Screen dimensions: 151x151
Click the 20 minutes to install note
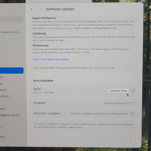pyautogui.click(x=74, y=68)
